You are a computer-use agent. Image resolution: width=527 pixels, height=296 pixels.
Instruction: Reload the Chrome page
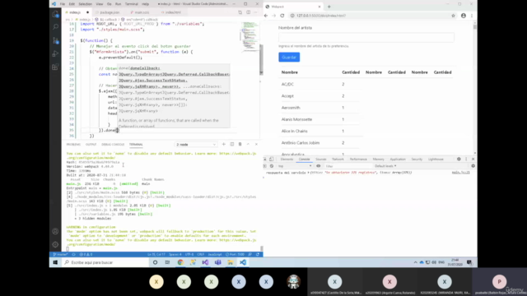(282, 16)
